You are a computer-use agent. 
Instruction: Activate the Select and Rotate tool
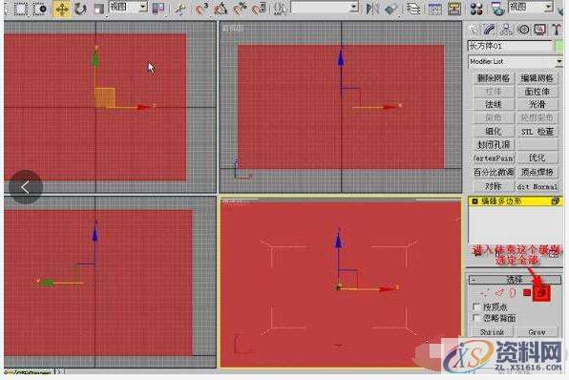point(80,9)
